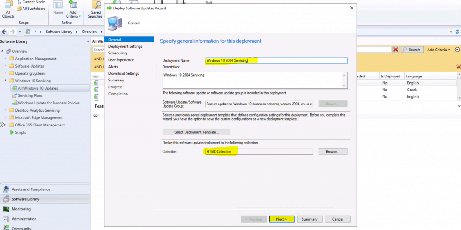
Task: Go to Summary wizard page in sidebar
Action: [116, 80]
